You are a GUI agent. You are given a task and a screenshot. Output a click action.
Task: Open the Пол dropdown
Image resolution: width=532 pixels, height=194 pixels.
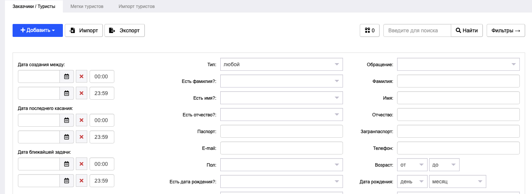(x=282, y=165)
